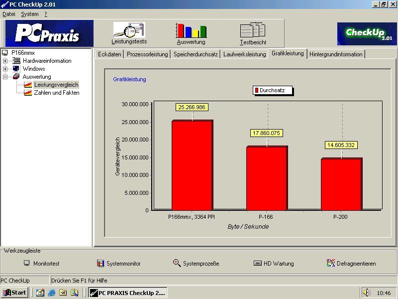398x299 pixels.
Task: Expand the Windows tree node
Action: [x=5, y=69]
